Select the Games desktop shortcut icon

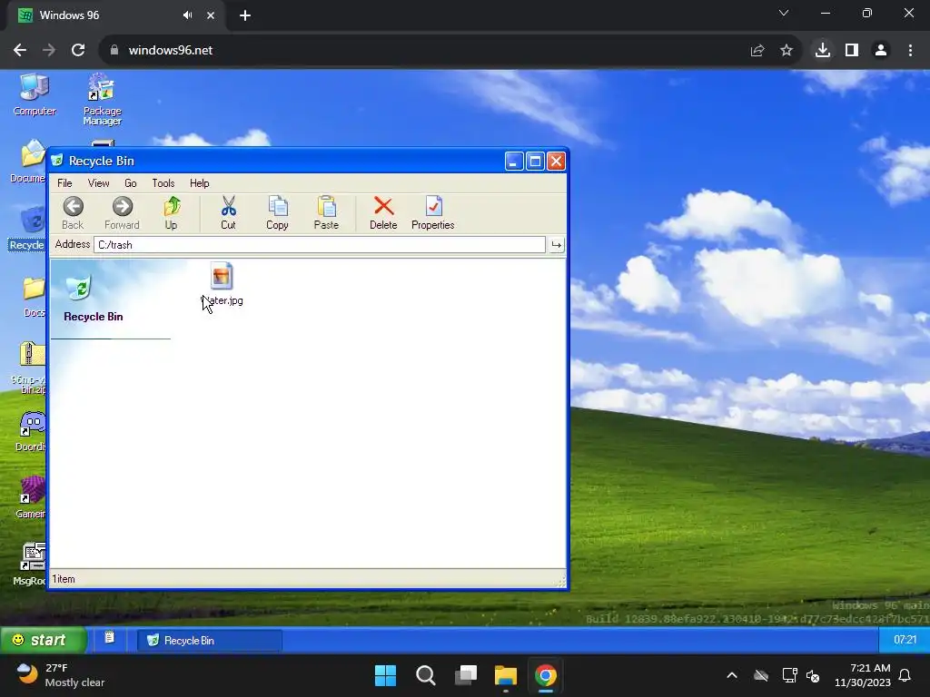pyautogui.click(x=31, y=498)
